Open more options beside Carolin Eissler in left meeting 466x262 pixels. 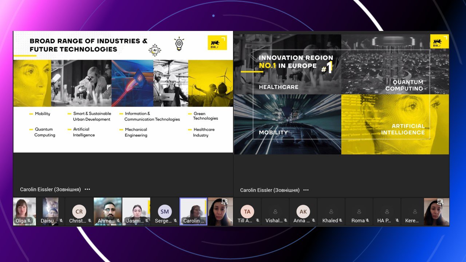pyautogui.click(x=87, y=189)
